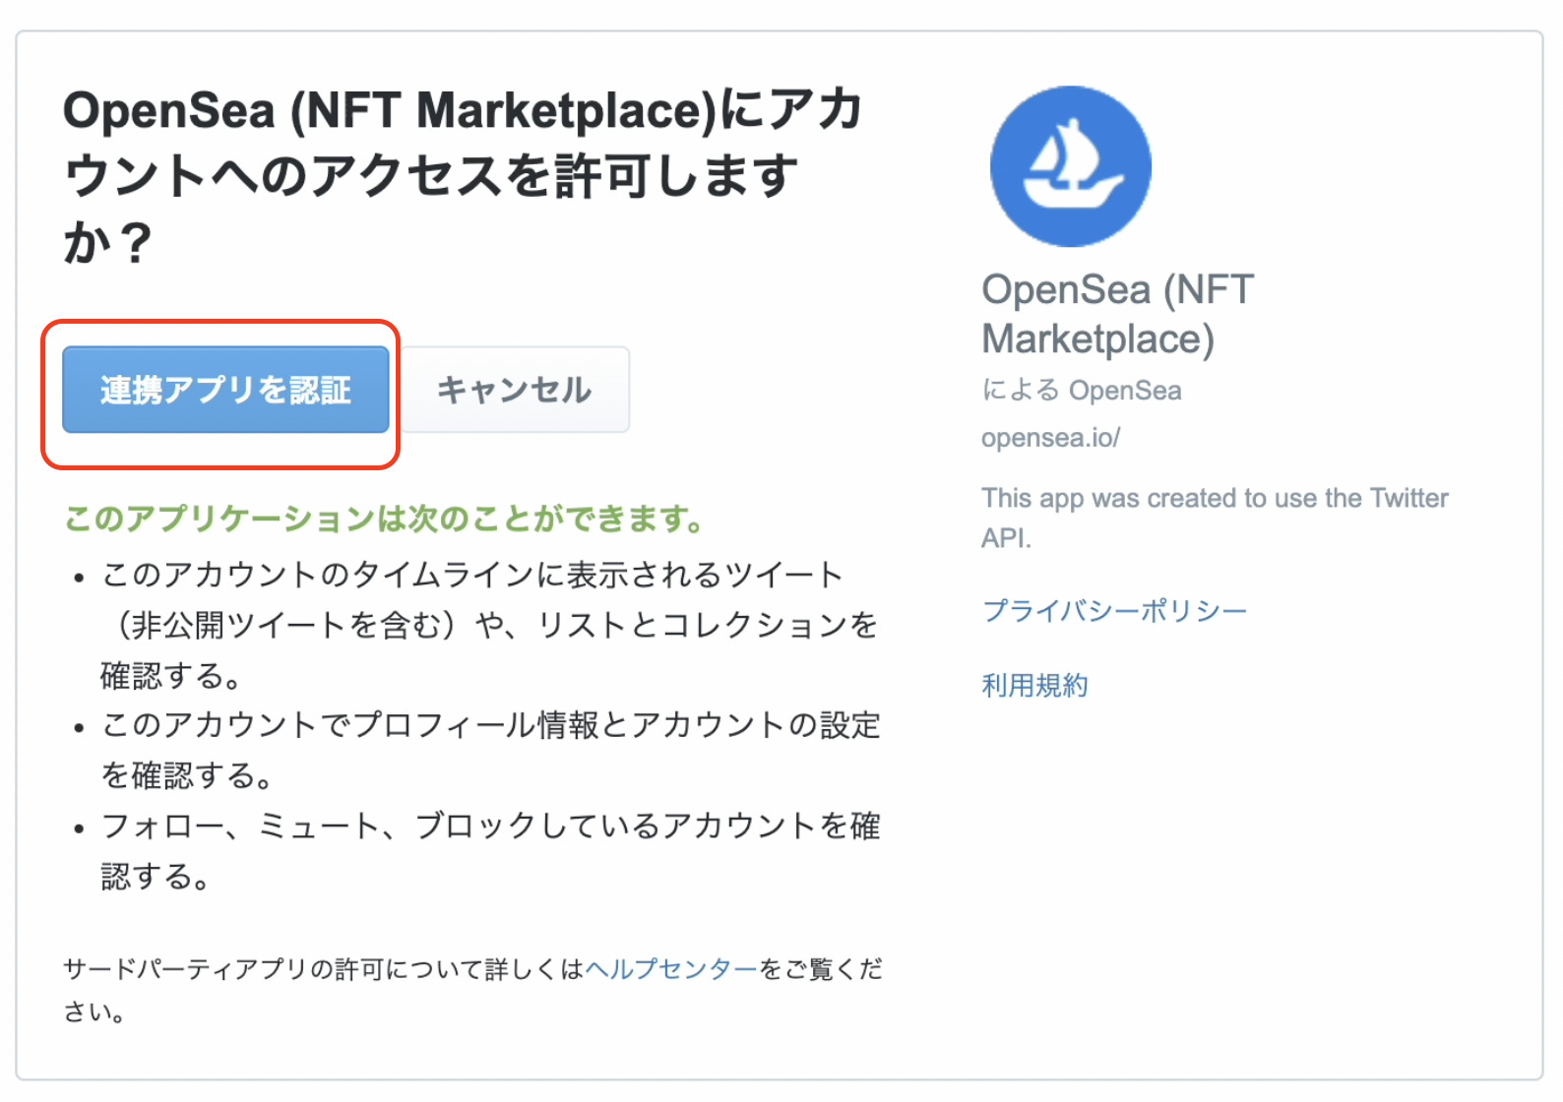The width and height of the screenshot is (1563, 1102).
Task: Click the opensea.io/ website address
Action: 1050,438
